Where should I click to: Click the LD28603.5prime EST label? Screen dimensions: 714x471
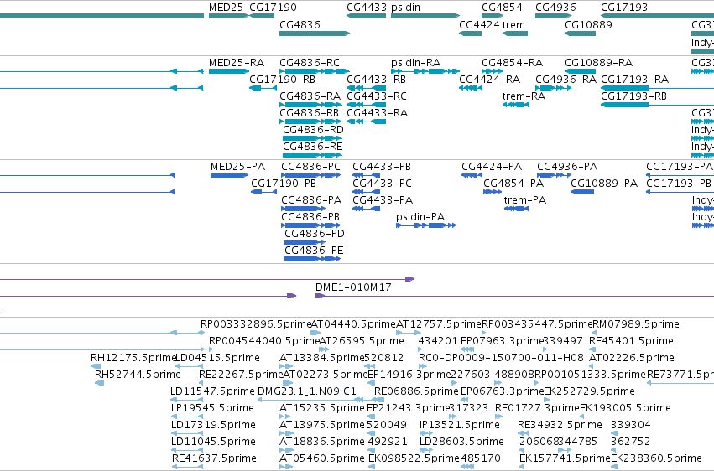(461, 443)
